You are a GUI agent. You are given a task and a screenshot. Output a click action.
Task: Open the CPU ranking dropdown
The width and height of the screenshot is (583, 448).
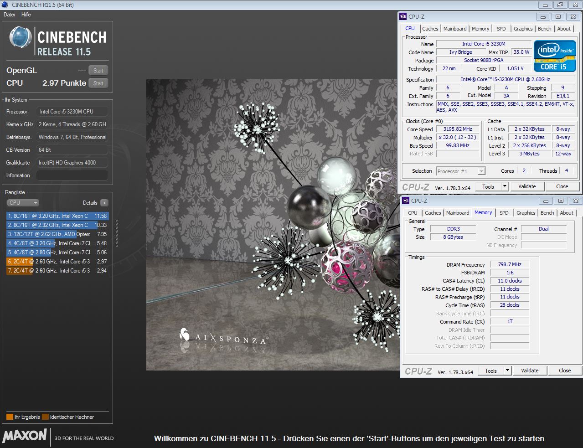coord(23,203)
